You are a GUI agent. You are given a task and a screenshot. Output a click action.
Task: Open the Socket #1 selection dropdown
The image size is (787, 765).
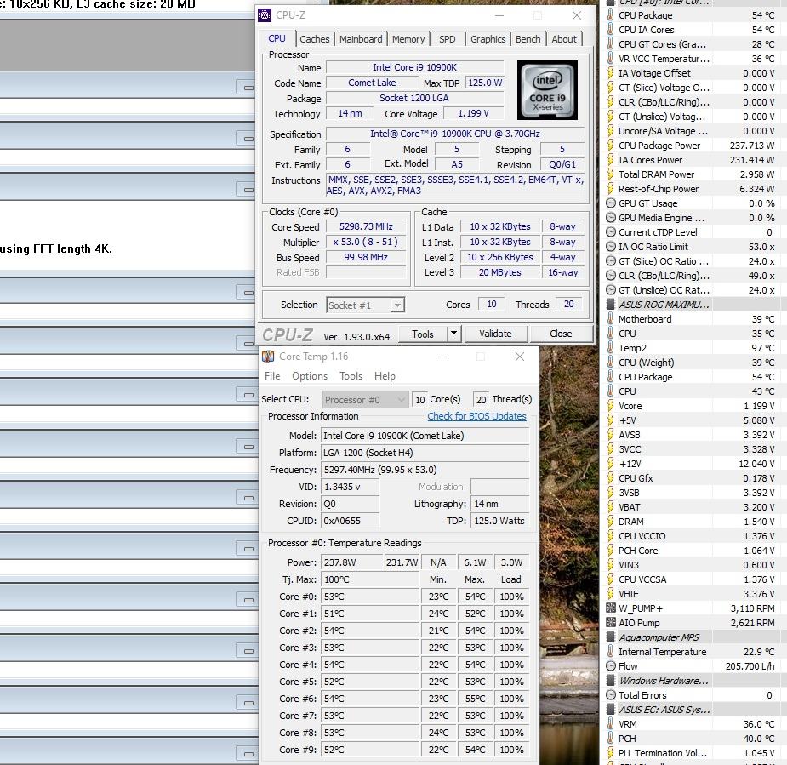coord(365,305)
